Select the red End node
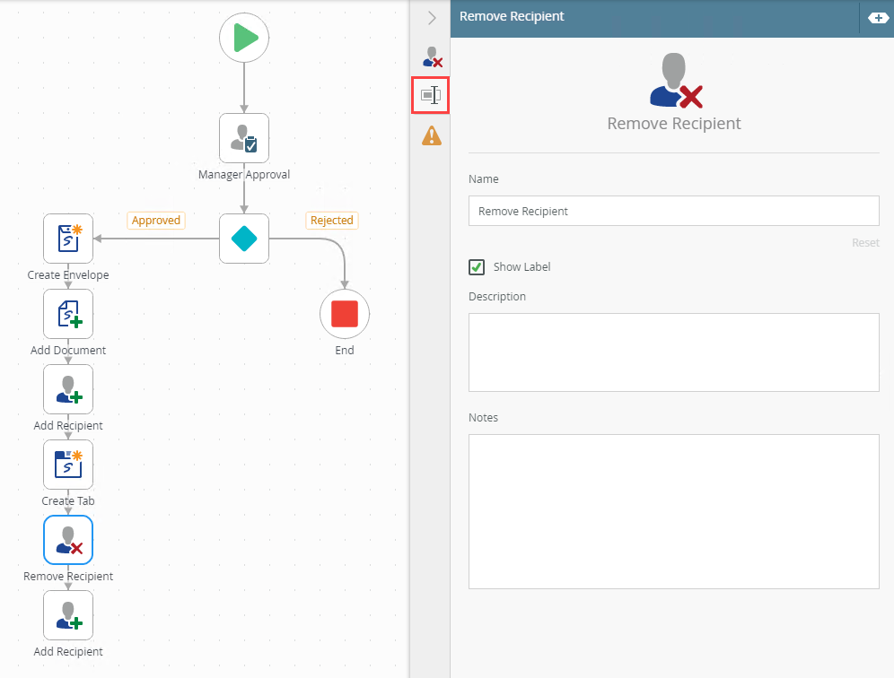The width and height of the screenshot is (894, 678). coord(345,314)
